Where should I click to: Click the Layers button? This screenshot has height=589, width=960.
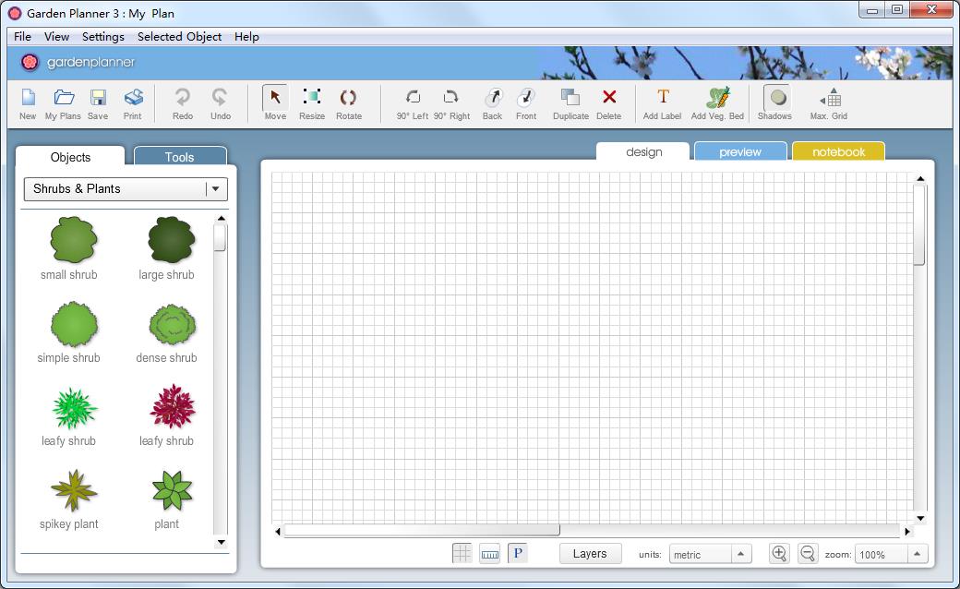pos(590,553)
